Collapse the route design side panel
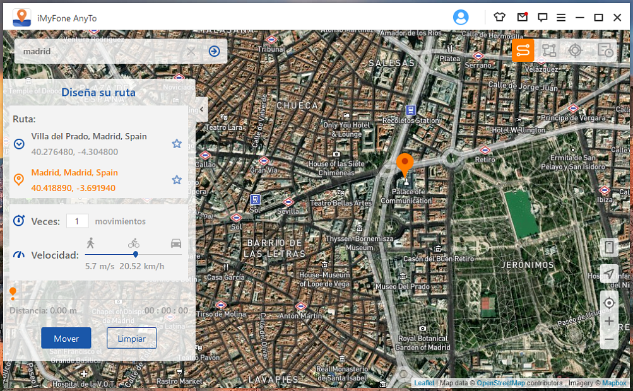 201,109
